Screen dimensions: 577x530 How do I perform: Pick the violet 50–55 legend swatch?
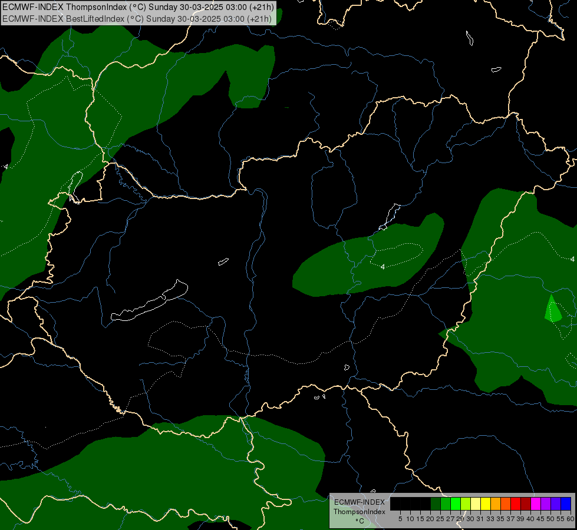[556, 503]
